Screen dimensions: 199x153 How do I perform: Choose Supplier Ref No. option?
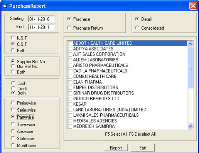click(13, 61)
